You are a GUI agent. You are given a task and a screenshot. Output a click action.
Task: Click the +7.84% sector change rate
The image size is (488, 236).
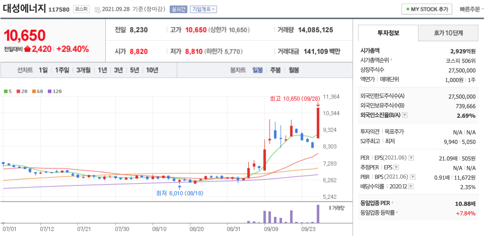click(466, 213)
